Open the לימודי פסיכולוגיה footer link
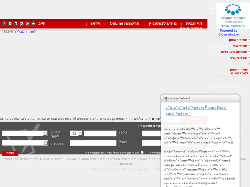The image size is (250, 187). tap(26, 159)
